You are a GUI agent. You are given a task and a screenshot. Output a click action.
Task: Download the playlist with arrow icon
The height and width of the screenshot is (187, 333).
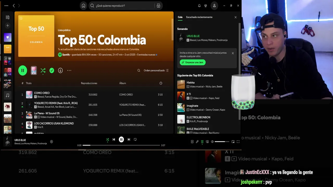pos(60,70)
